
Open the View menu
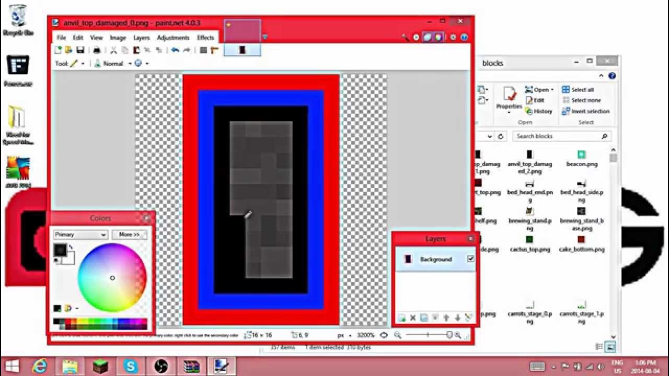(96, 38)
